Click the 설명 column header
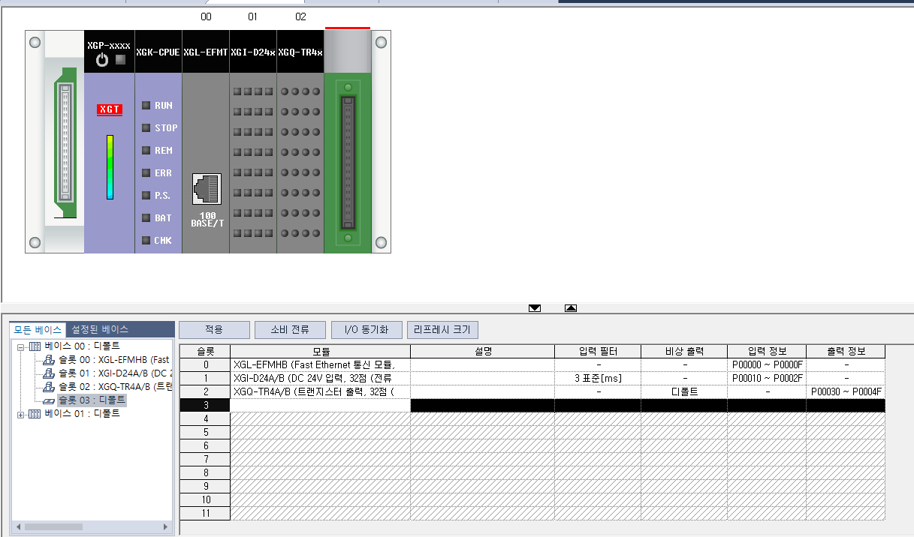Image resolution: width=914 pixels, height=537 pixels. 483,351
